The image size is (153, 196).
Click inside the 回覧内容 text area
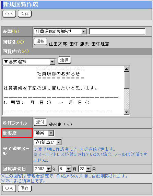[x=63, y=91]
